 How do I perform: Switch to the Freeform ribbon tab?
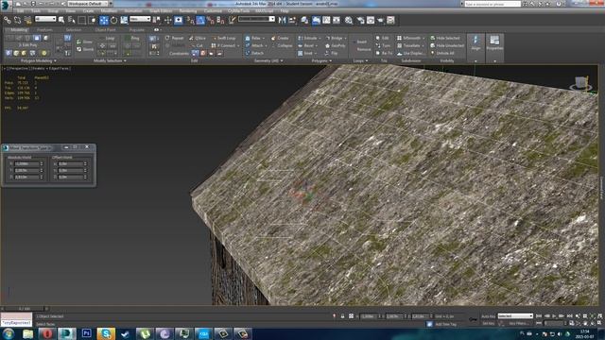(x=44, y=29)
